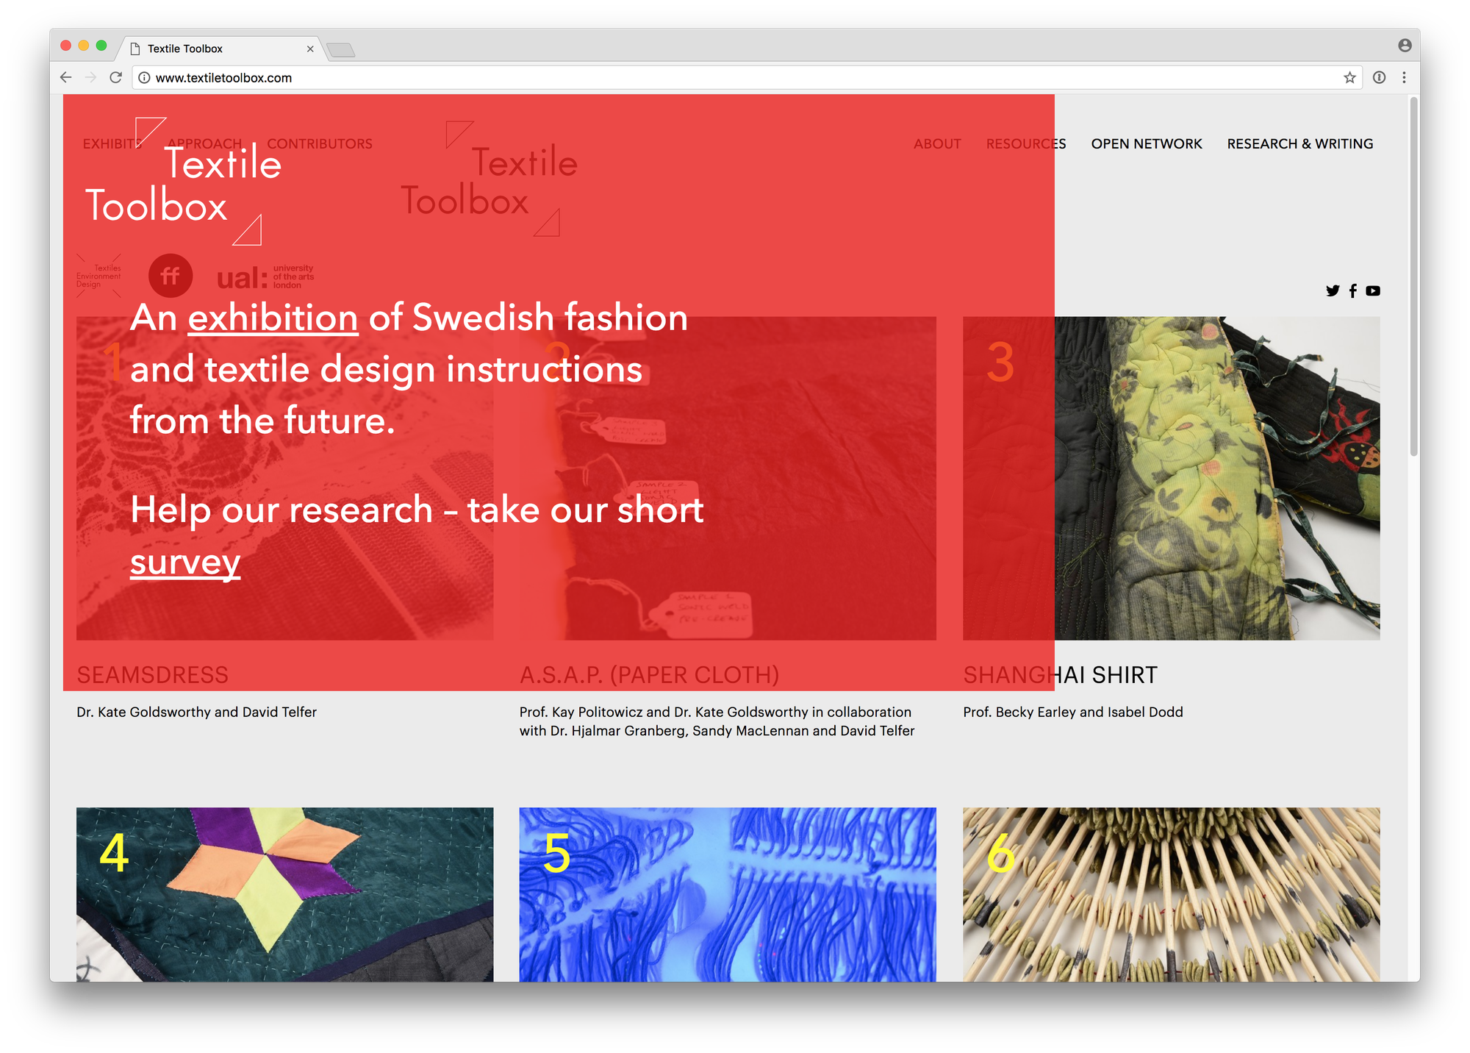Viewport: 1470px width, 1053px height.
Task: Open the Facebook icon link
Action: pos(1353,290)
